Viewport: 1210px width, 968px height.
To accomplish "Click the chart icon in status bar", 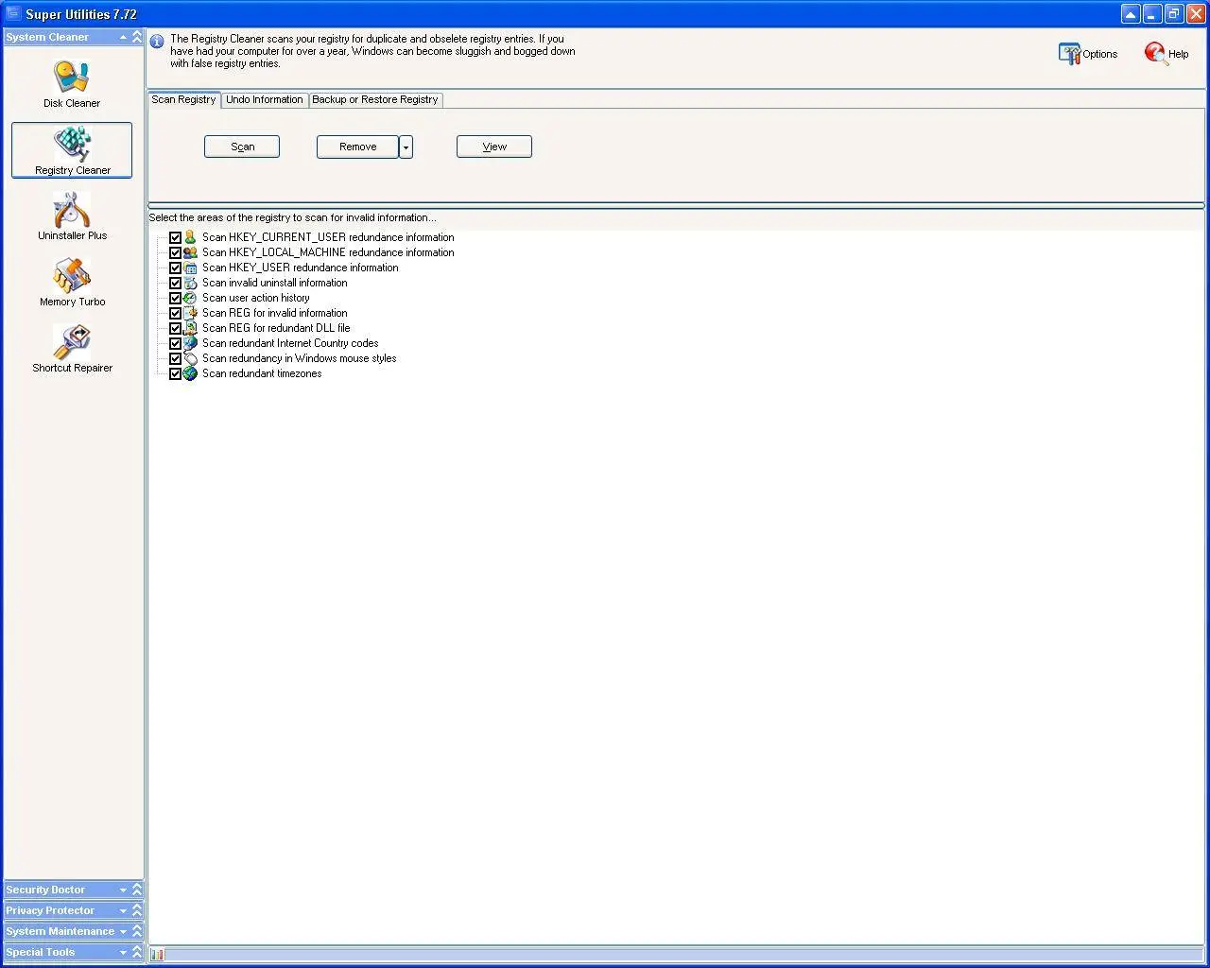I will (157, 955).
